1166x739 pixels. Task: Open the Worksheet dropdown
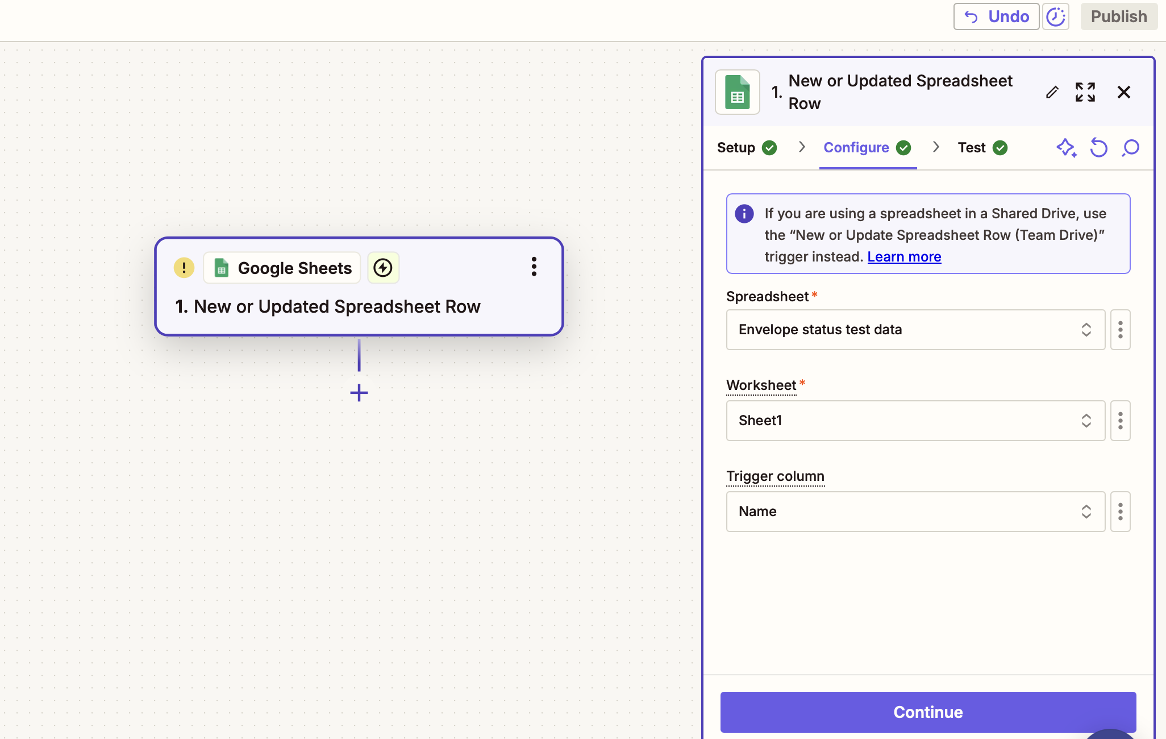click(x=915, y=421)
